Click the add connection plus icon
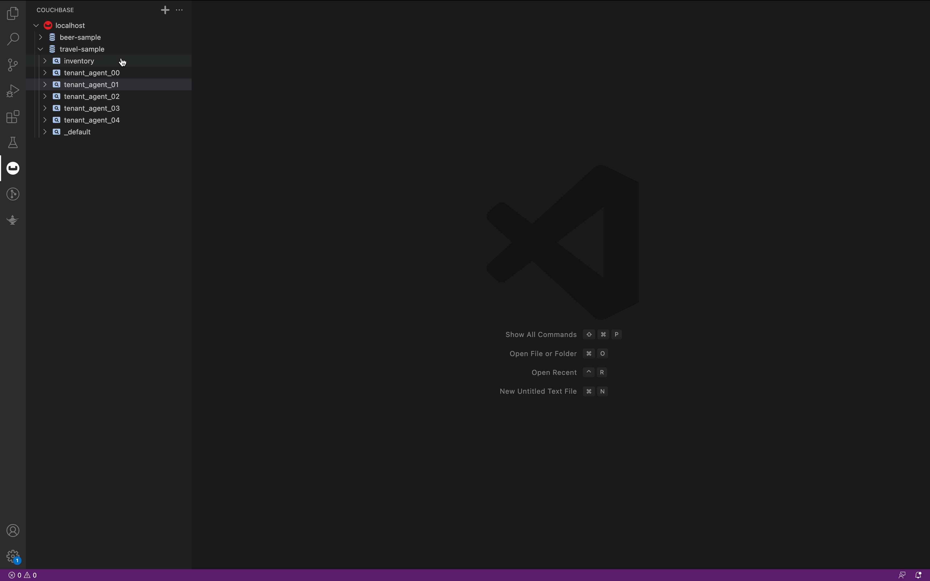This screenshot has height=581, width=930. coord(165,10)
